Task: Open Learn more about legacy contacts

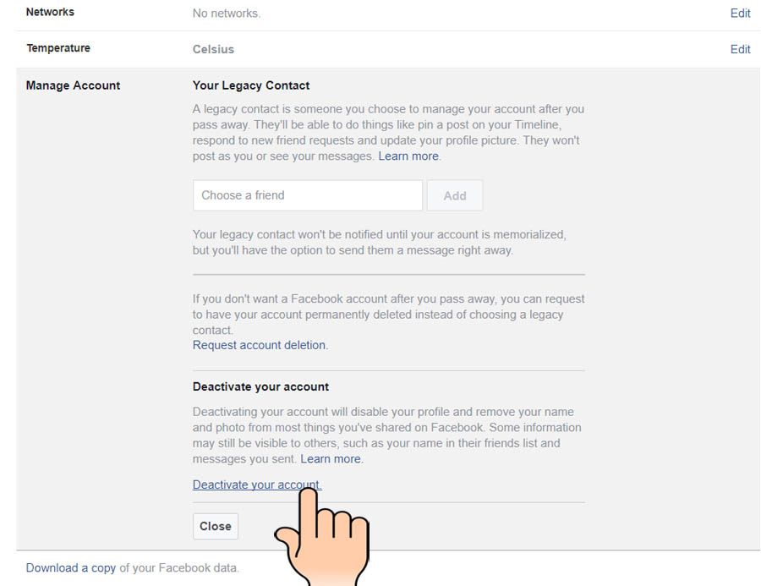Action: [x=408, y=156]
